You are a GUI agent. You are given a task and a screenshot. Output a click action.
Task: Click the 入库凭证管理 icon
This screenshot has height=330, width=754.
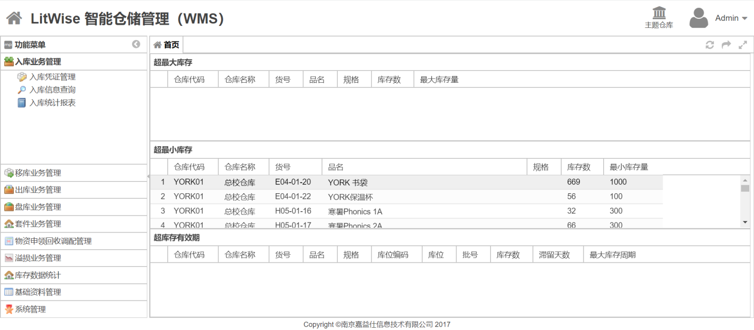[22, 77]
